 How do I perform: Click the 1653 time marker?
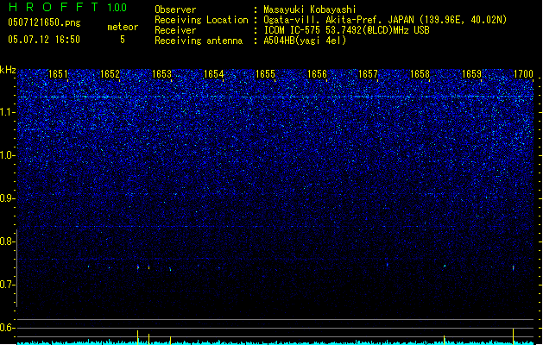pos(161,74)
